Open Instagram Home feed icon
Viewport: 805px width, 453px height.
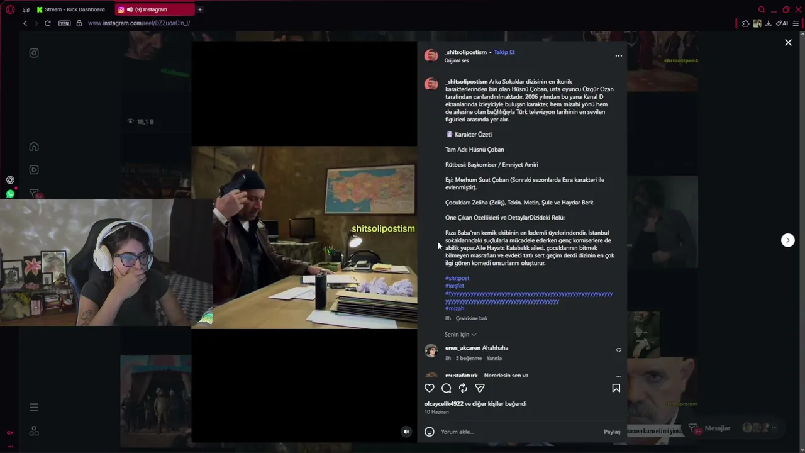click(34, 147)
